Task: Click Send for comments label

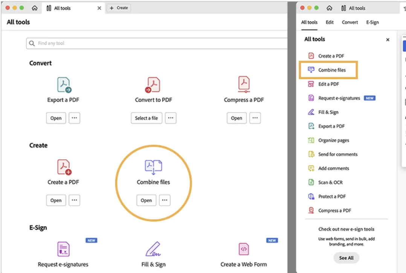Action: (338, 154)
